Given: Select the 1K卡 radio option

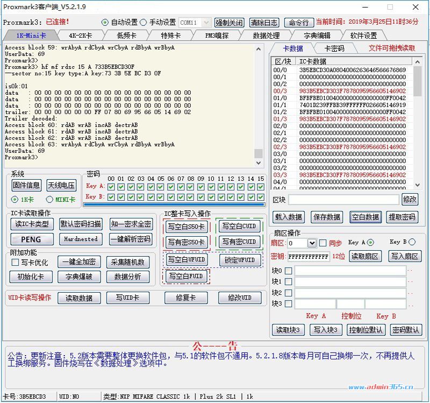Looking at the screenshot, I should pos(15,200).
